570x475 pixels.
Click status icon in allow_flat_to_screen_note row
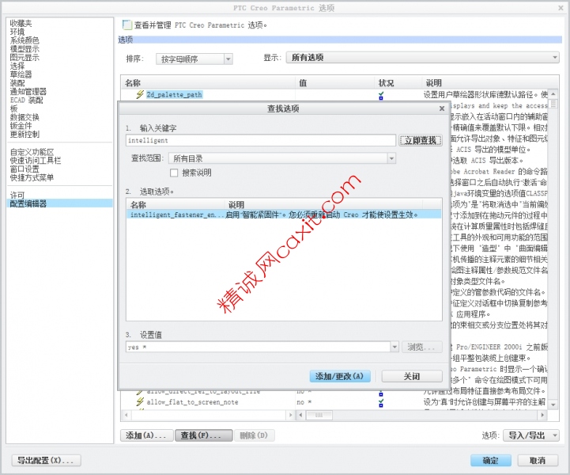381,403
